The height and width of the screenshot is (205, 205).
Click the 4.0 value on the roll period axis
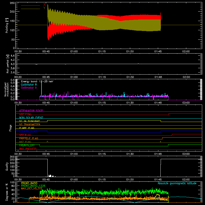click(13, 64)
